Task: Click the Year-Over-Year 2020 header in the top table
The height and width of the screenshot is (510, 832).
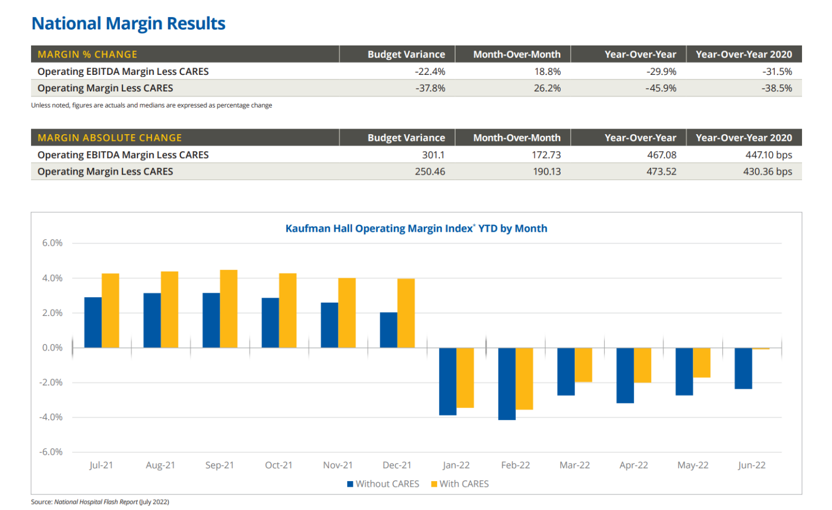Action: (x=744, y=54)
